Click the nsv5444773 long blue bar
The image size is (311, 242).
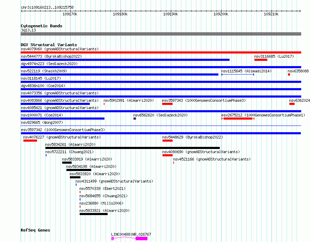[x=125, y=60]
